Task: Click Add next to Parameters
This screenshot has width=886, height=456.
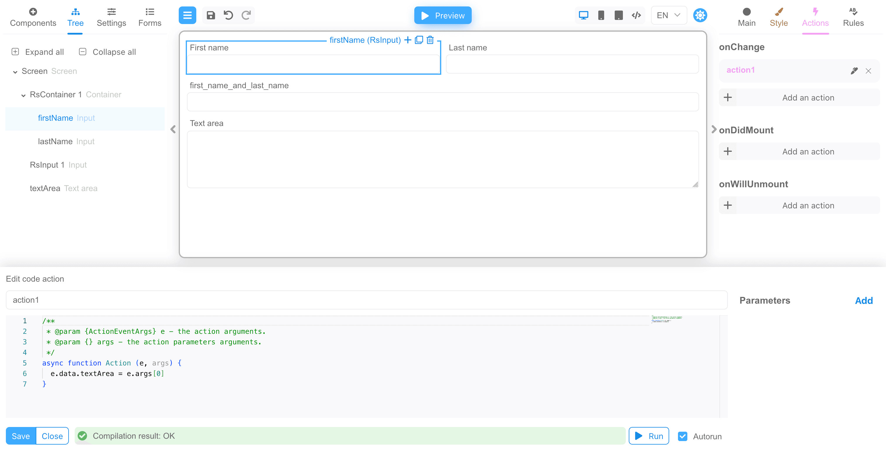Action: click(863, 300)
